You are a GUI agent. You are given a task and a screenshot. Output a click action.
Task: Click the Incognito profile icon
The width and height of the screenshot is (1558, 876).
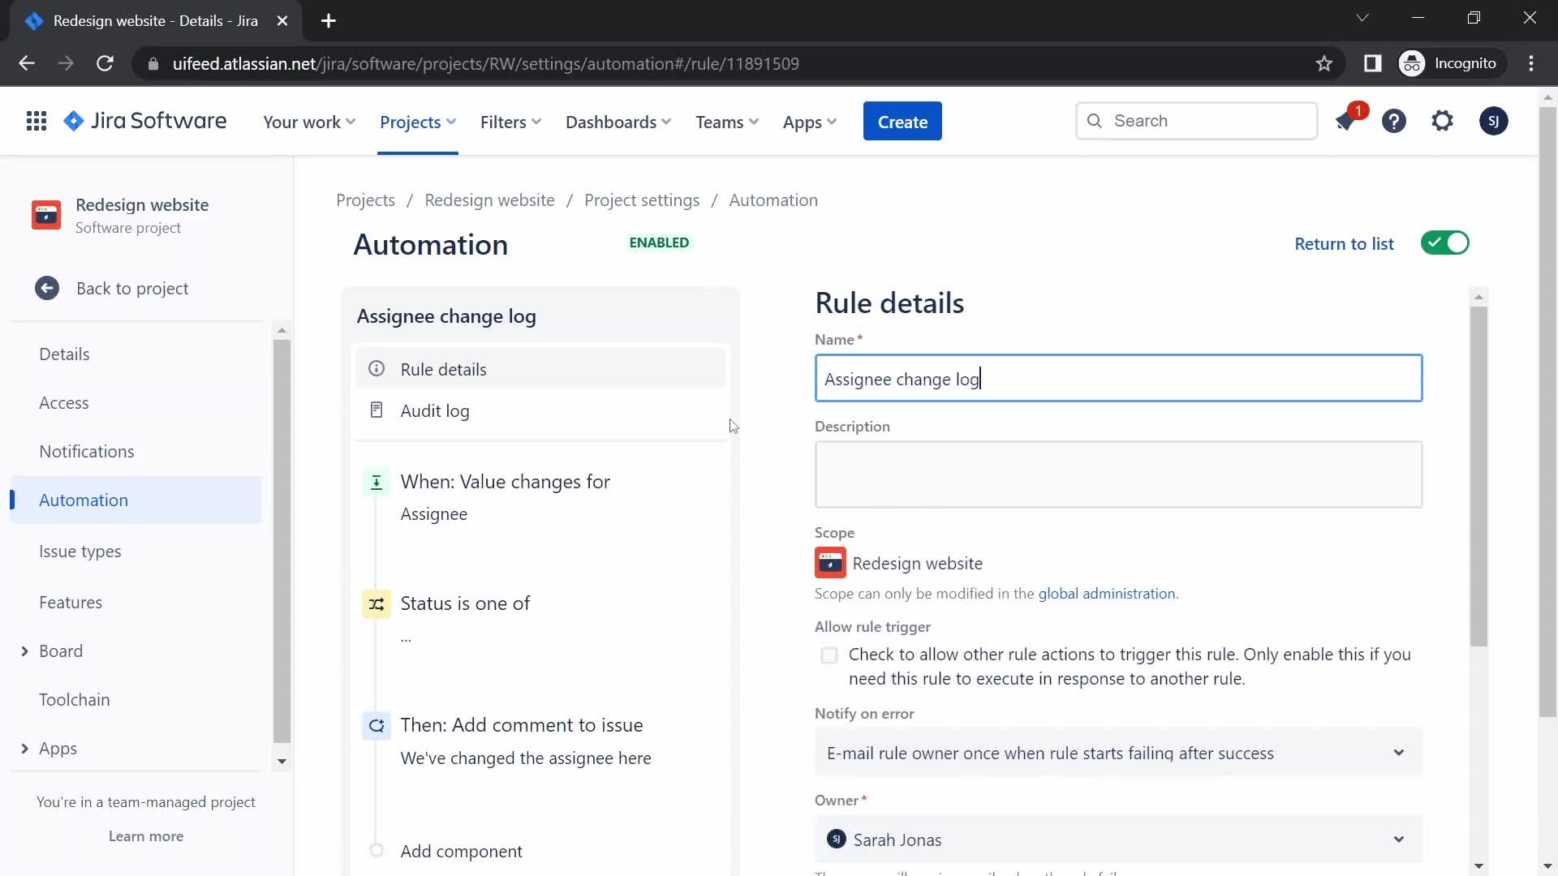point(1412,64)
